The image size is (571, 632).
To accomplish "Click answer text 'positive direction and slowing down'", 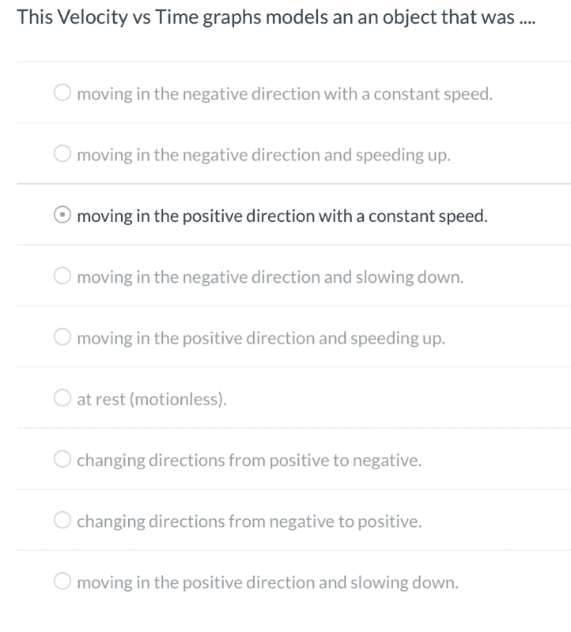I will click(x=267, y=583).
